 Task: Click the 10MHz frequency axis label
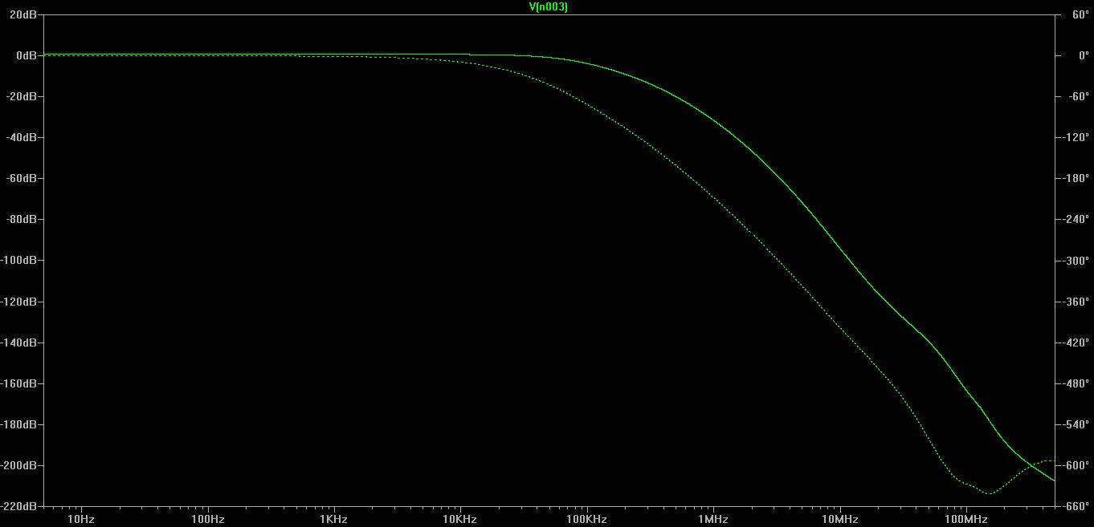839,520
